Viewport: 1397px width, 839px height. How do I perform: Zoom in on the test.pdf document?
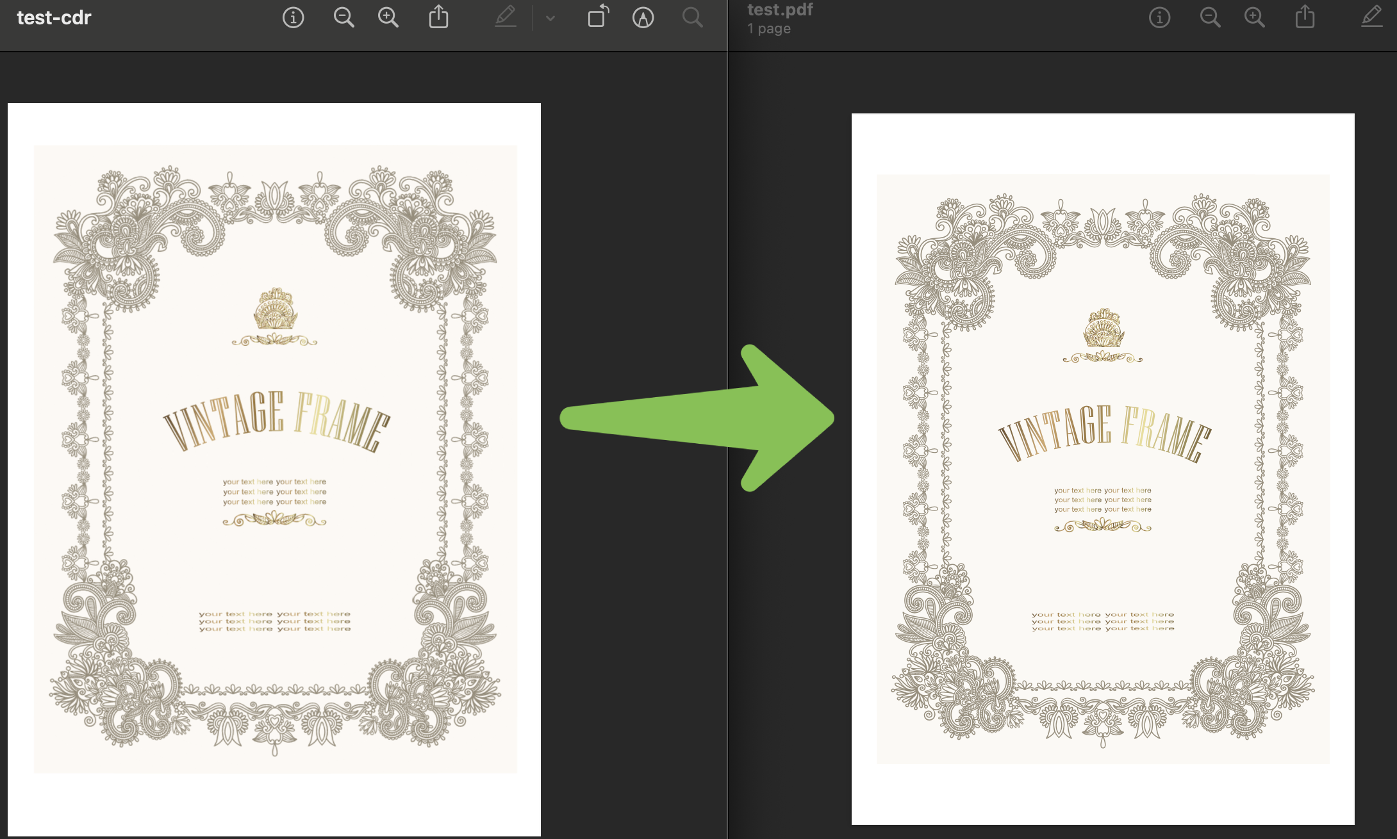click(1254, 17)
